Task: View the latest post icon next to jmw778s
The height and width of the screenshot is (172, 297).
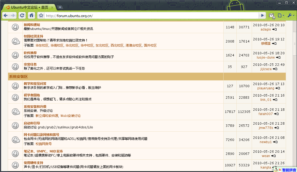Action: tap(277, 128)
